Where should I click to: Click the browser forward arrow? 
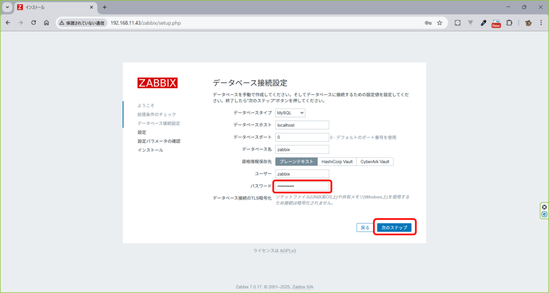(21, 22)
